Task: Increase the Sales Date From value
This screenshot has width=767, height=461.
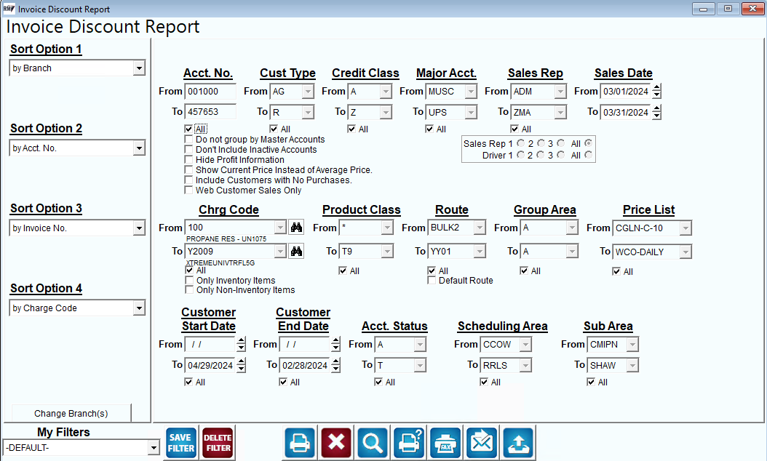Action: [x=656, y=87]
